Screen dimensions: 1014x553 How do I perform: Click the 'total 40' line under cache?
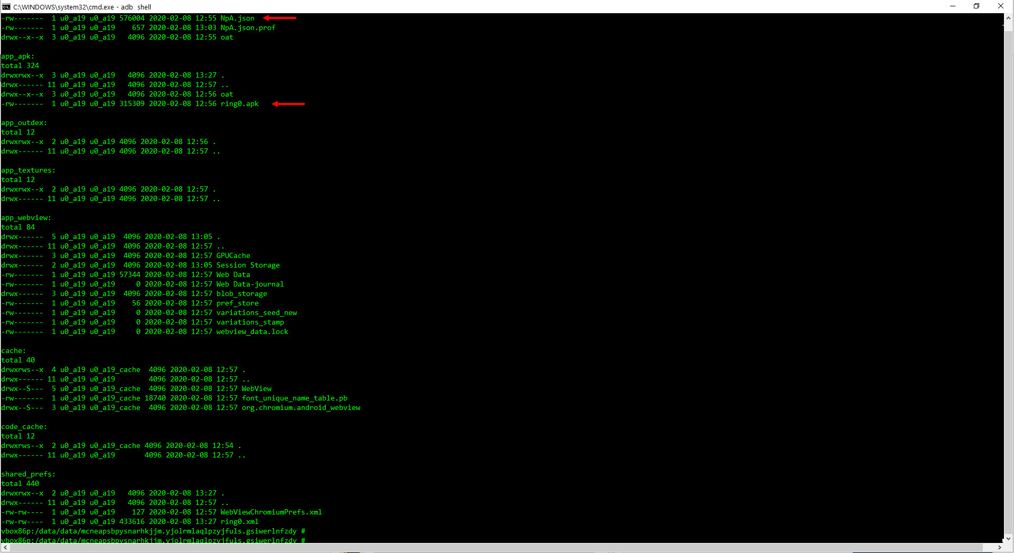[x=18, y=360]
